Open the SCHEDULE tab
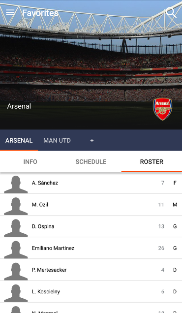 (x=91, y=162)
